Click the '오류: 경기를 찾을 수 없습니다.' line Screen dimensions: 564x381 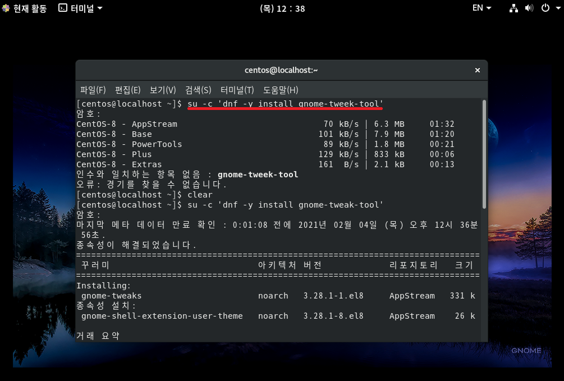(152, 185)
